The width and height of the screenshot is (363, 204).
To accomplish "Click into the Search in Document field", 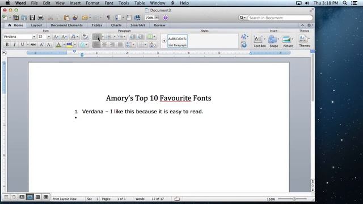I will tap(280, 18).
